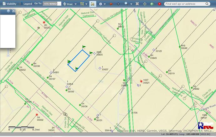
Task: Toggle the highlighted map tools button
Action: [93, 4]
